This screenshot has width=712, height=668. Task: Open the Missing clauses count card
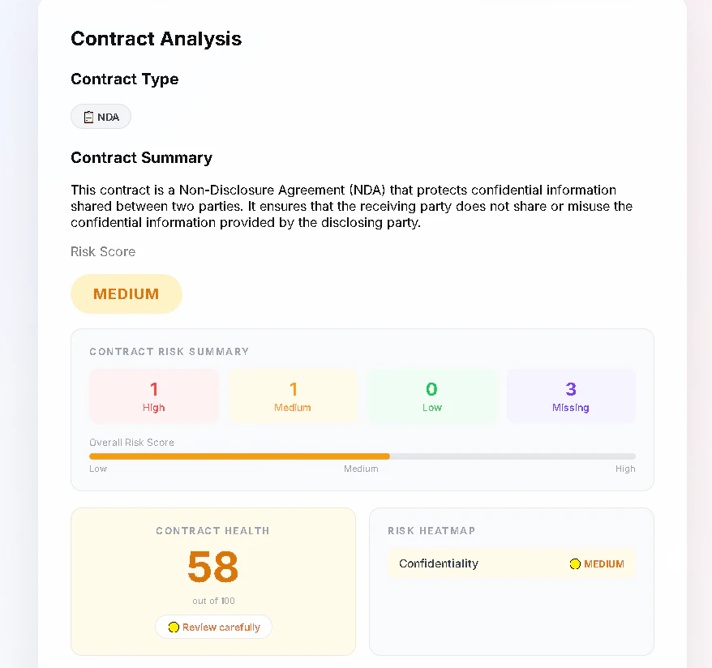(x=571, y=396)
